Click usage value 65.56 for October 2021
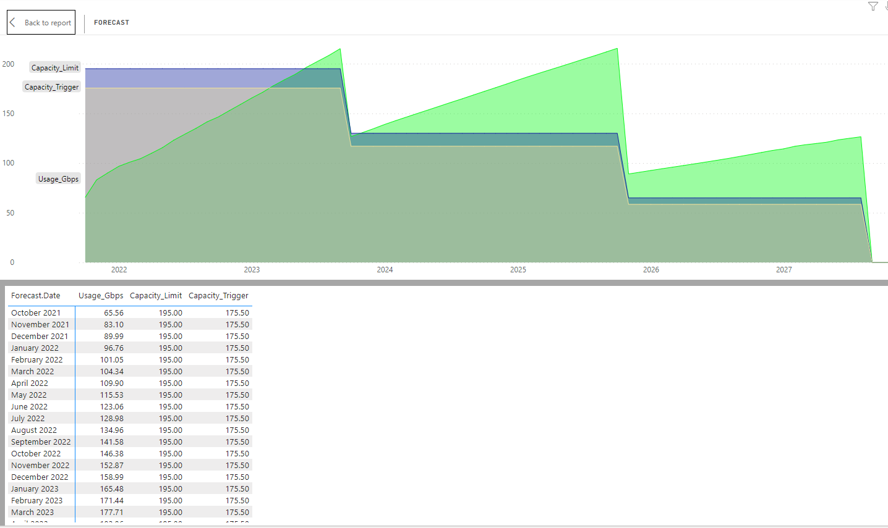888x528 pixels. tap(114, 313)
